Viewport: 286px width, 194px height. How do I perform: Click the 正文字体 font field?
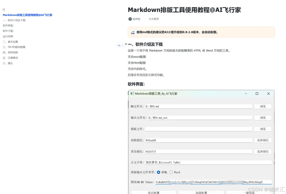pos(208,163)
